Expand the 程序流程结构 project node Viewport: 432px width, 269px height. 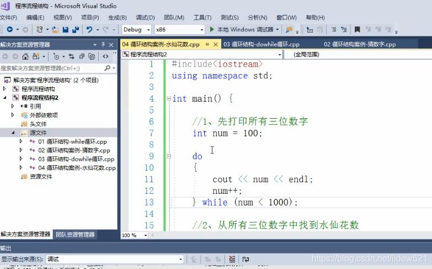coord(4,88)
